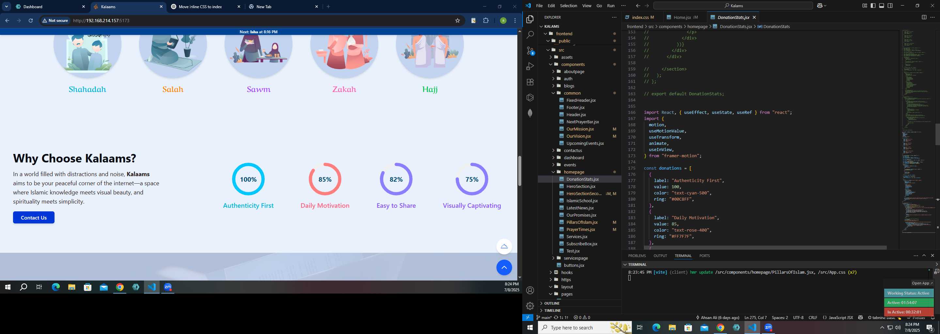
Task: Toggle the secondary side bar layout icon
Action: tap(890, 6)
